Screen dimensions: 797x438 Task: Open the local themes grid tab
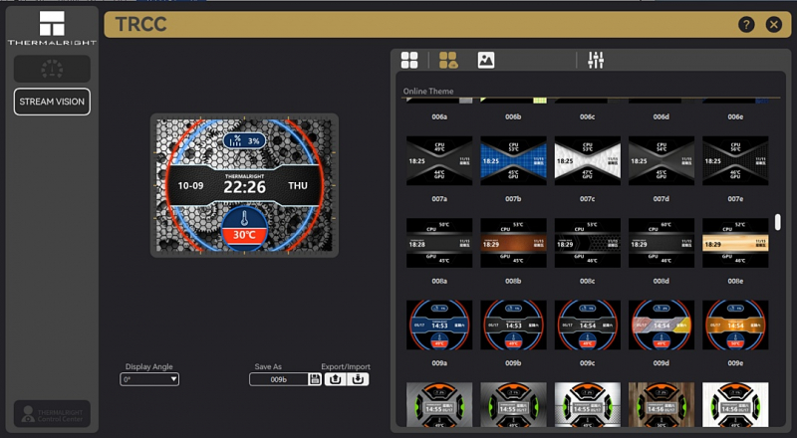pos(409,61)
